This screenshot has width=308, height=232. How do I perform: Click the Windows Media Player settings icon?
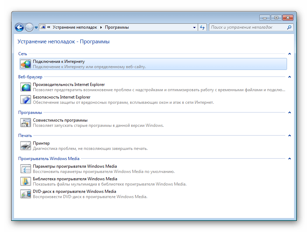tap(26, 169)
